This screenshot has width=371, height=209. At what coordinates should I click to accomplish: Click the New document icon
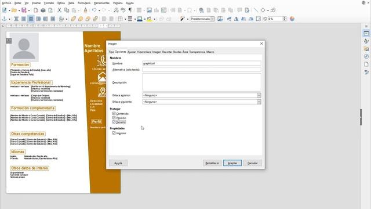[5, 10]
